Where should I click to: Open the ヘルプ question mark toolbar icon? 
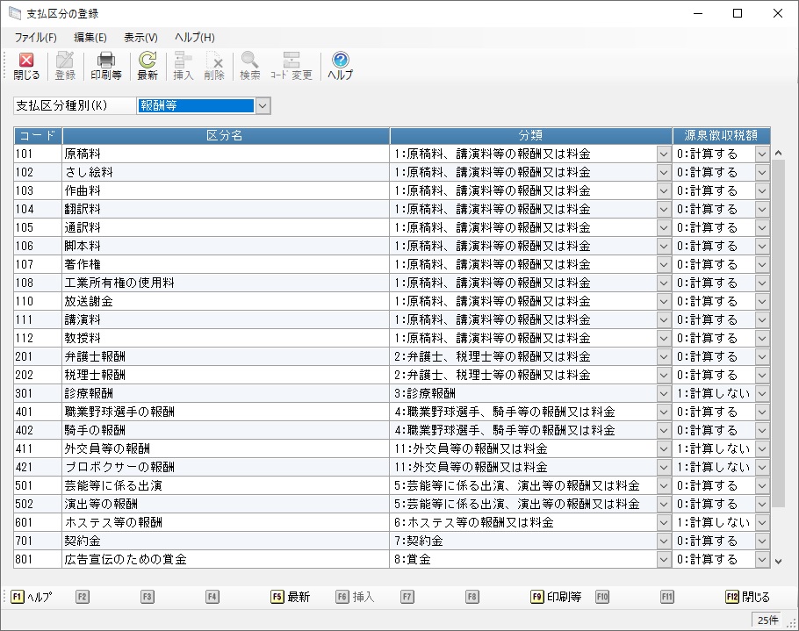pyautogui.click(x=340, y=66)
